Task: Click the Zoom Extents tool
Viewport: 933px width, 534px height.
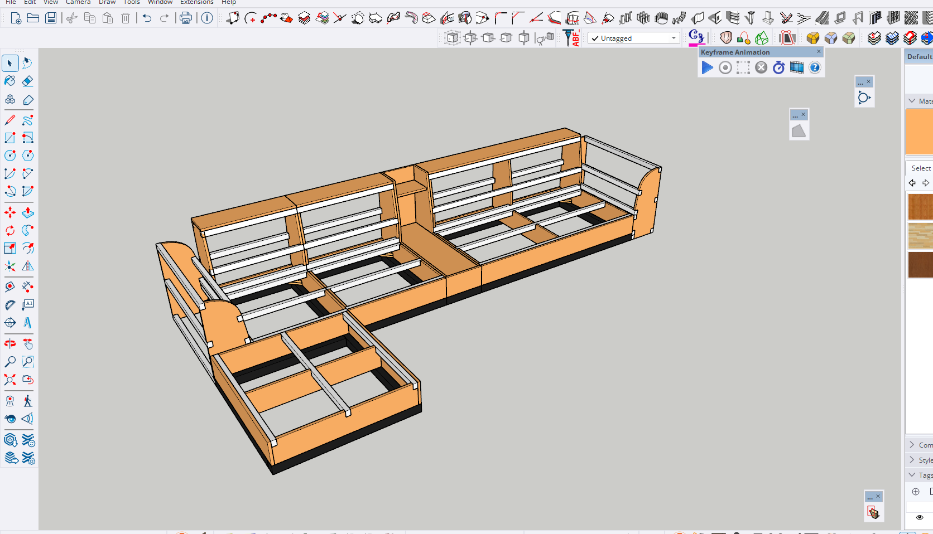Action: pyautogui.click(x=10, y=380)
